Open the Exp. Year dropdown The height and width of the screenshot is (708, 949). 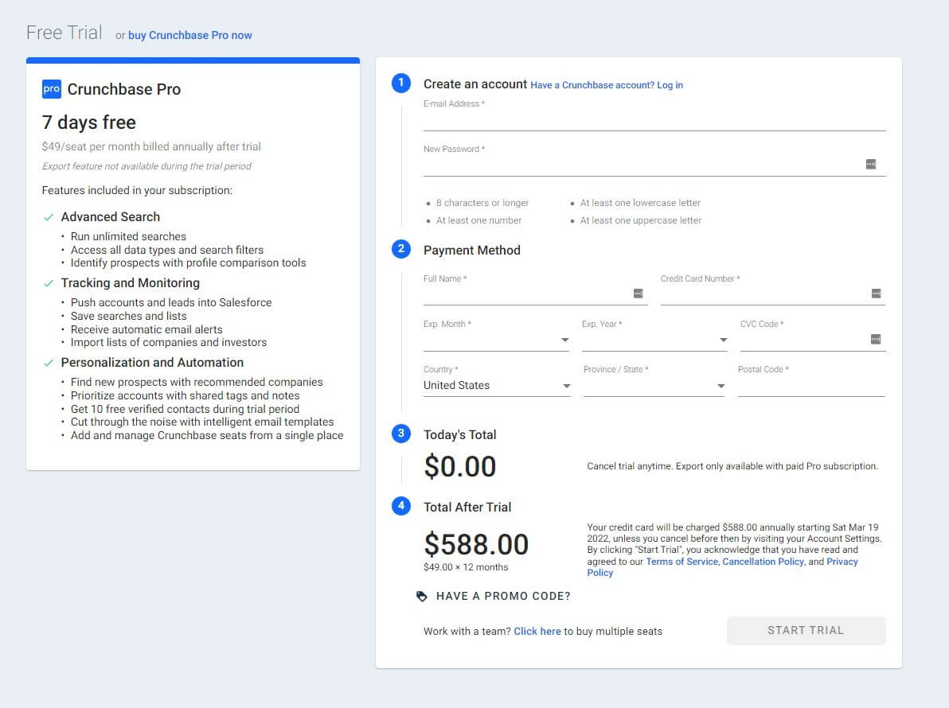(724, 339)
